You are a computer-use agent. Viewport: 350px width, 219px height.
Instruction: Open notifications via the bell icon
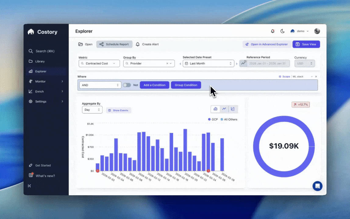tap(273, 31)
